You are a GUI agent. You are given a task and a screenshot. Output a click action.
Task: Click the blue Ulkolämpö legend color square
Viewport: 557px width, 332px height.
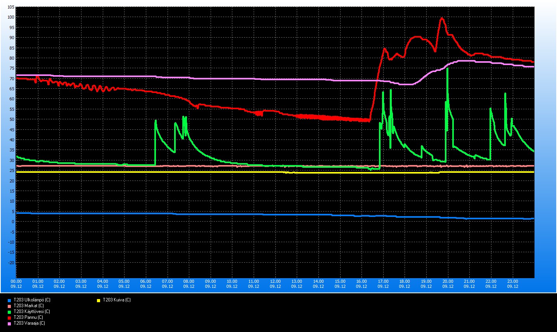9,300
